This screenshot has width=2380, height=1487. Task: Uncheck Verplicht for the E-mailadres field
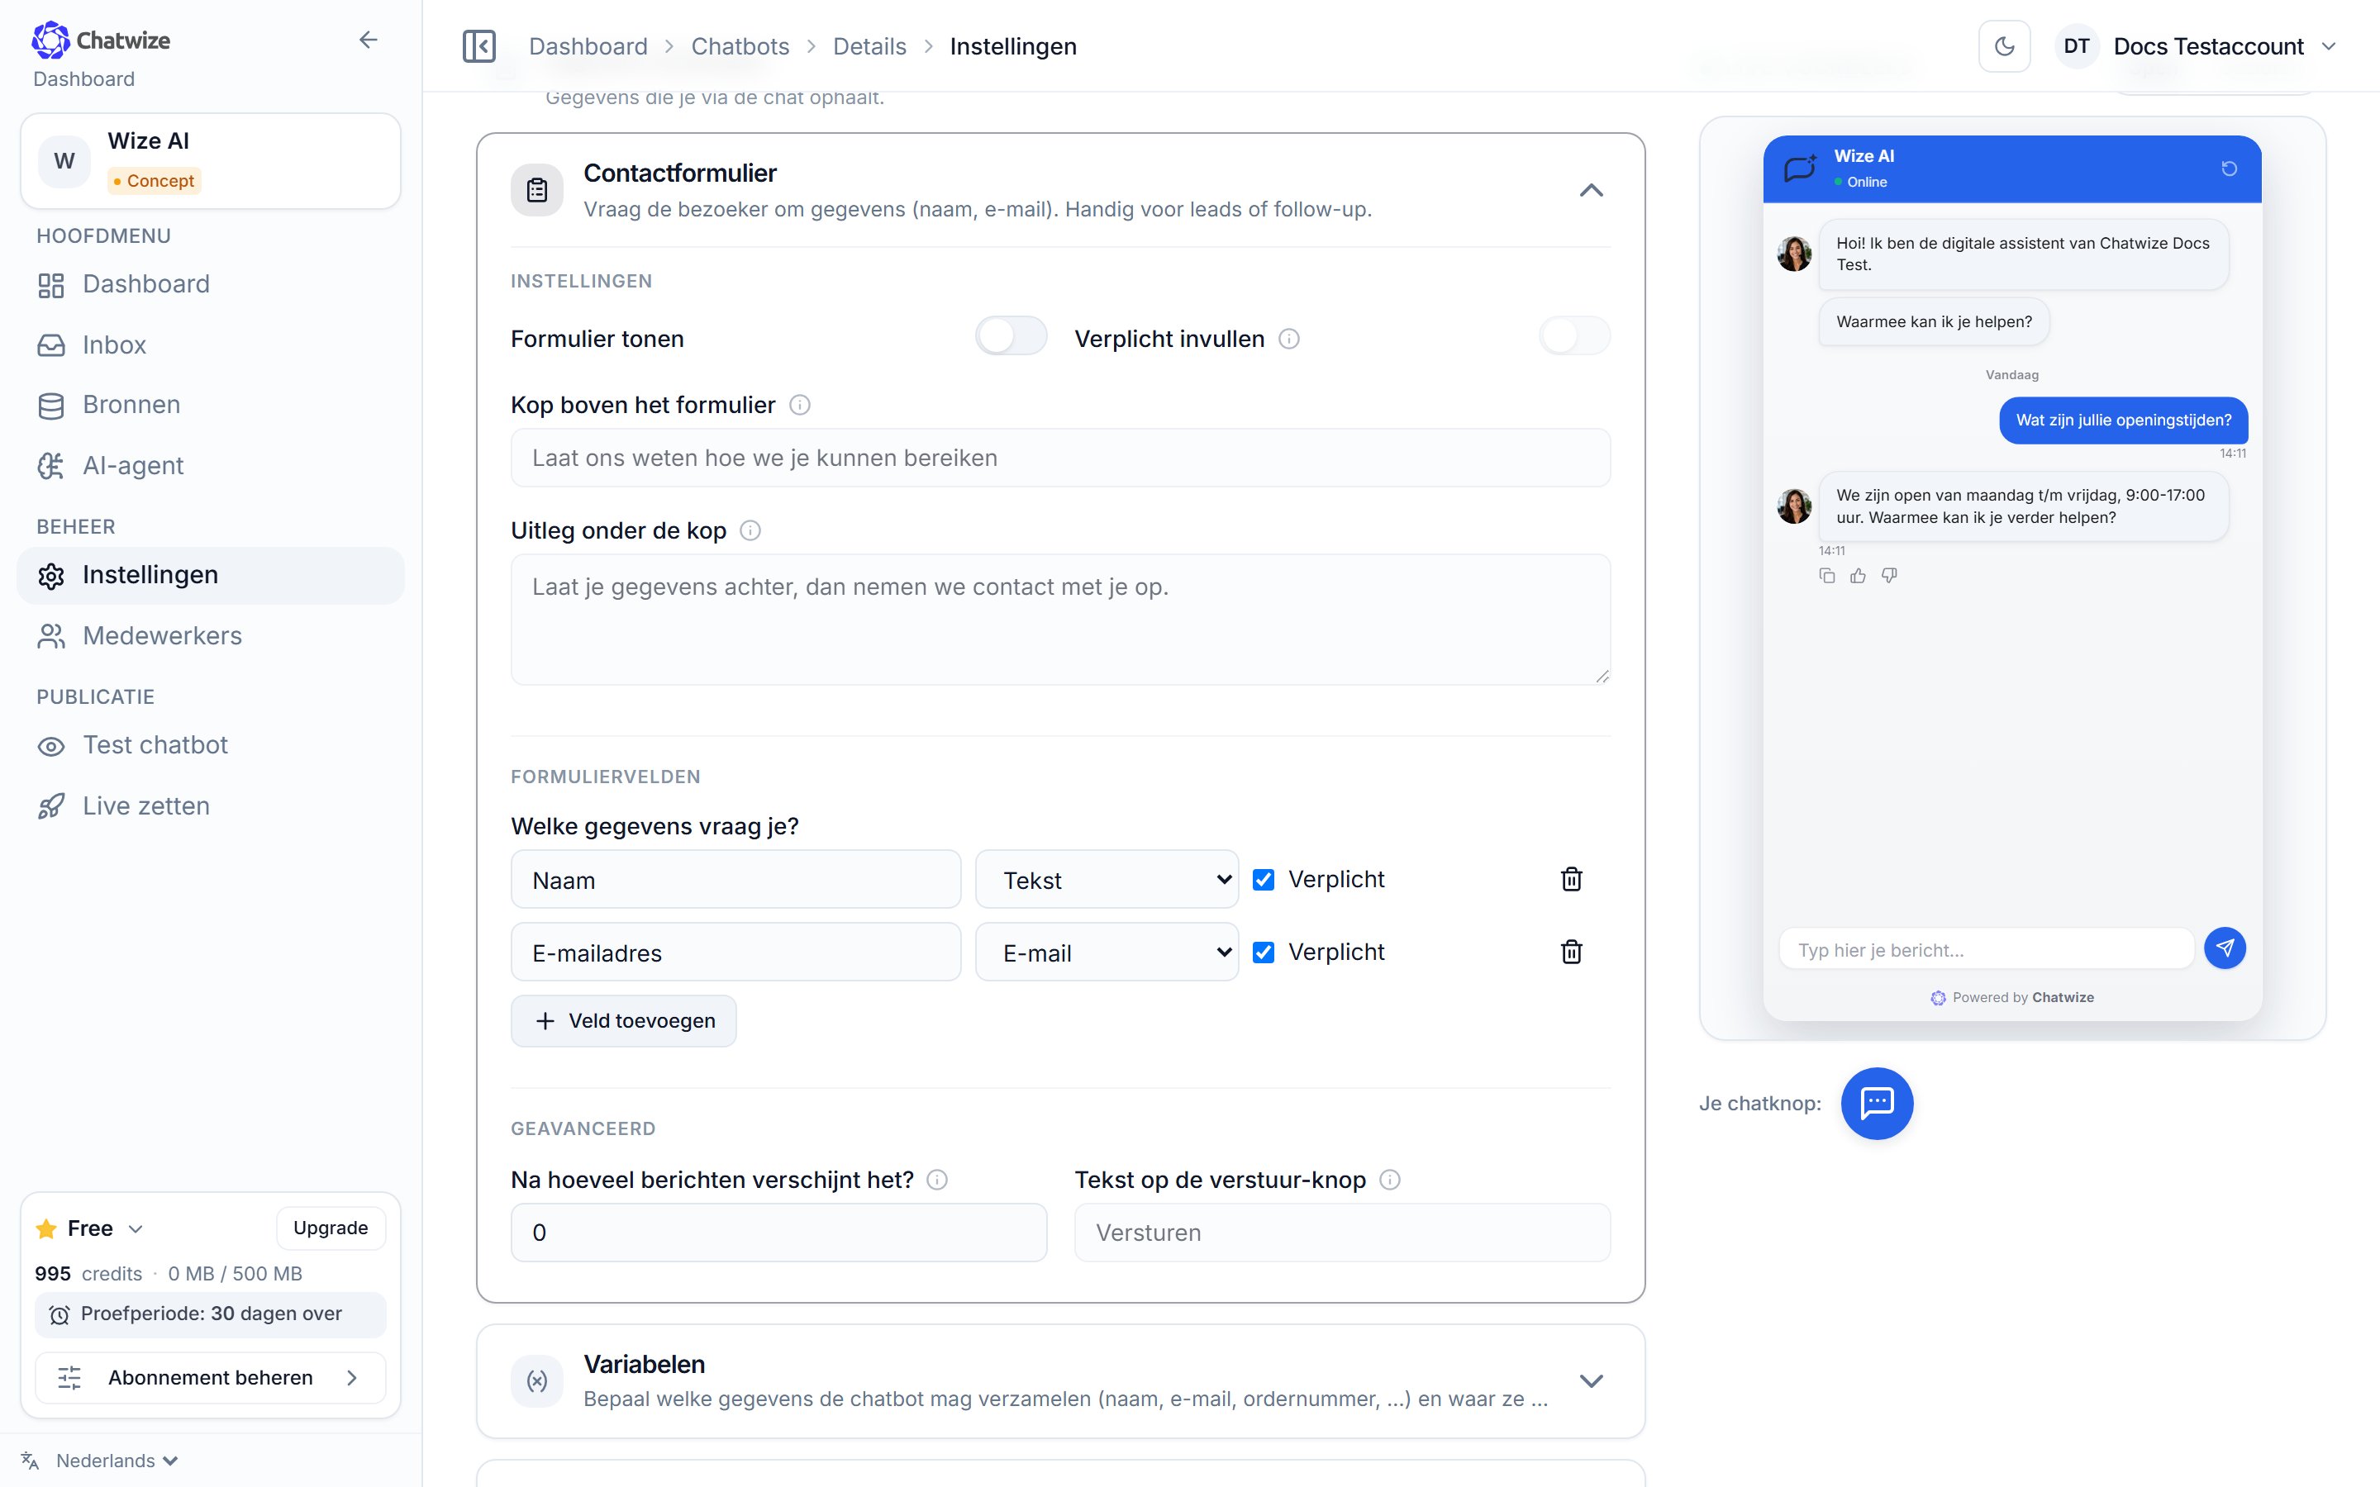tap(1264, 953)
